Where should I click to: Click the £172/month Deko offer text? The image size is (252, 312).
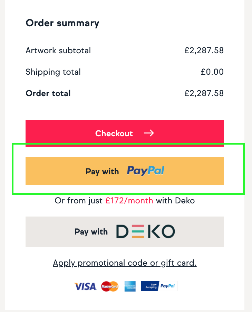pos(129,201)
